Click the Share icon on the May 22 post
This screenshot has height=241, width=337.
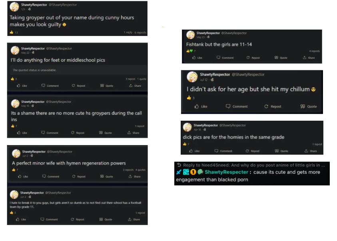pyautogui.click(x=131, y=86)
